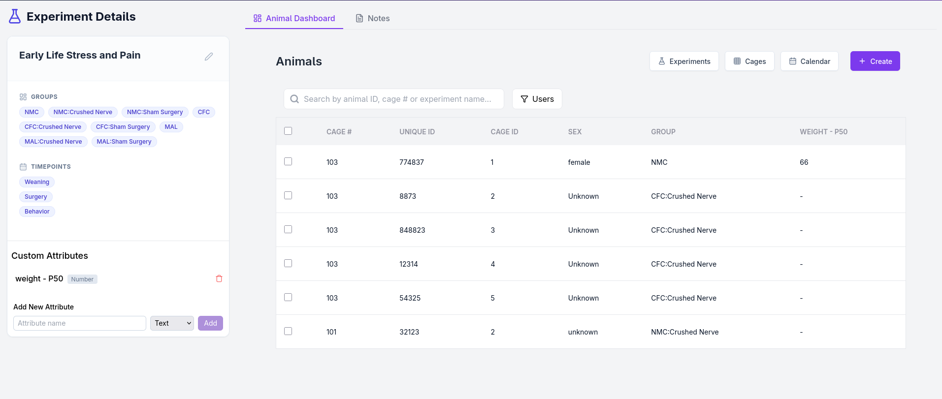This screenshot has height=399, width=942.
Task: Open the Users filter funnel icon
Action: tap(524, 99)
